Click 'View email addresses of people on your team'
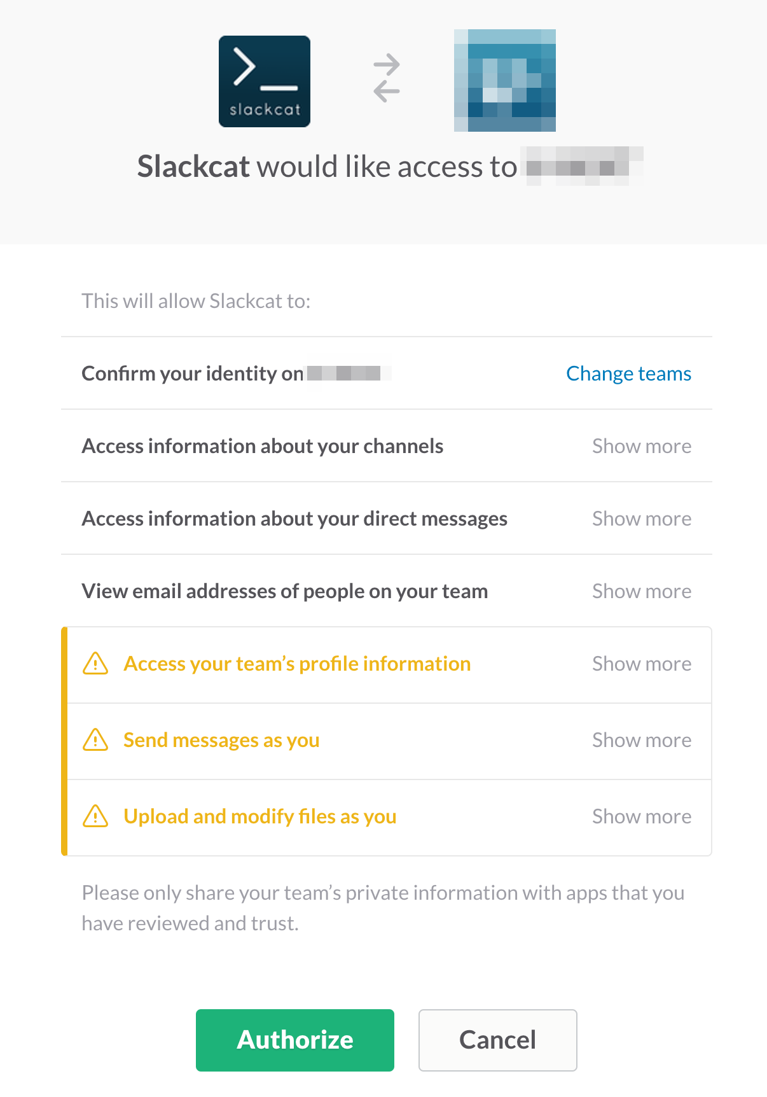The image size is (767, 1097). click(285, 591)
